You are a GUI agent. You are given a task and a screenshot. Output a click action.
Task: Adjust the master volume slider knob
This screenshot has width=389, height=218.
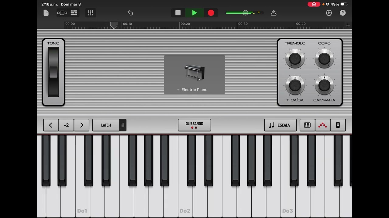[245, 13]
